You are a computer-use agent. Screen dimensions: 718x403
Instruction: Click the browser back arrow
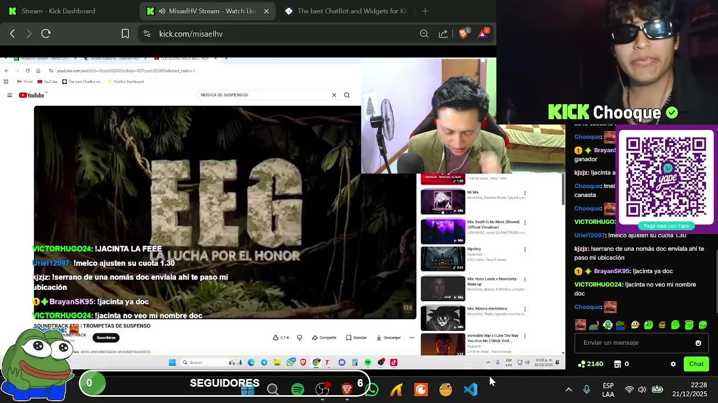12,34
